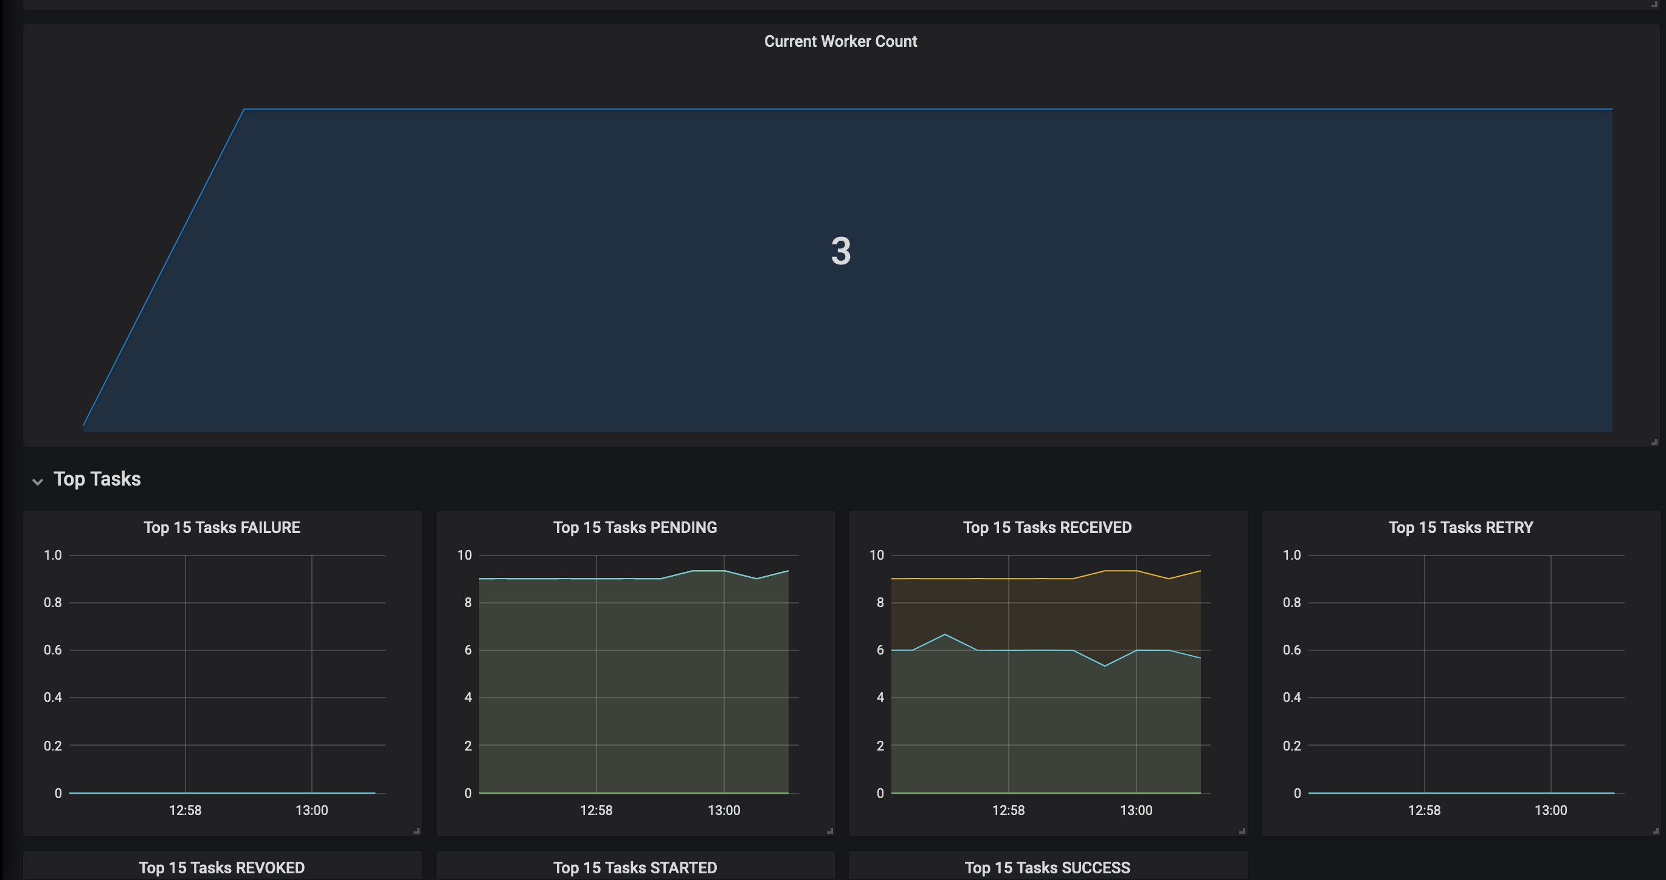Click 13:00 time label on PENDING graph

coord(724,810)
